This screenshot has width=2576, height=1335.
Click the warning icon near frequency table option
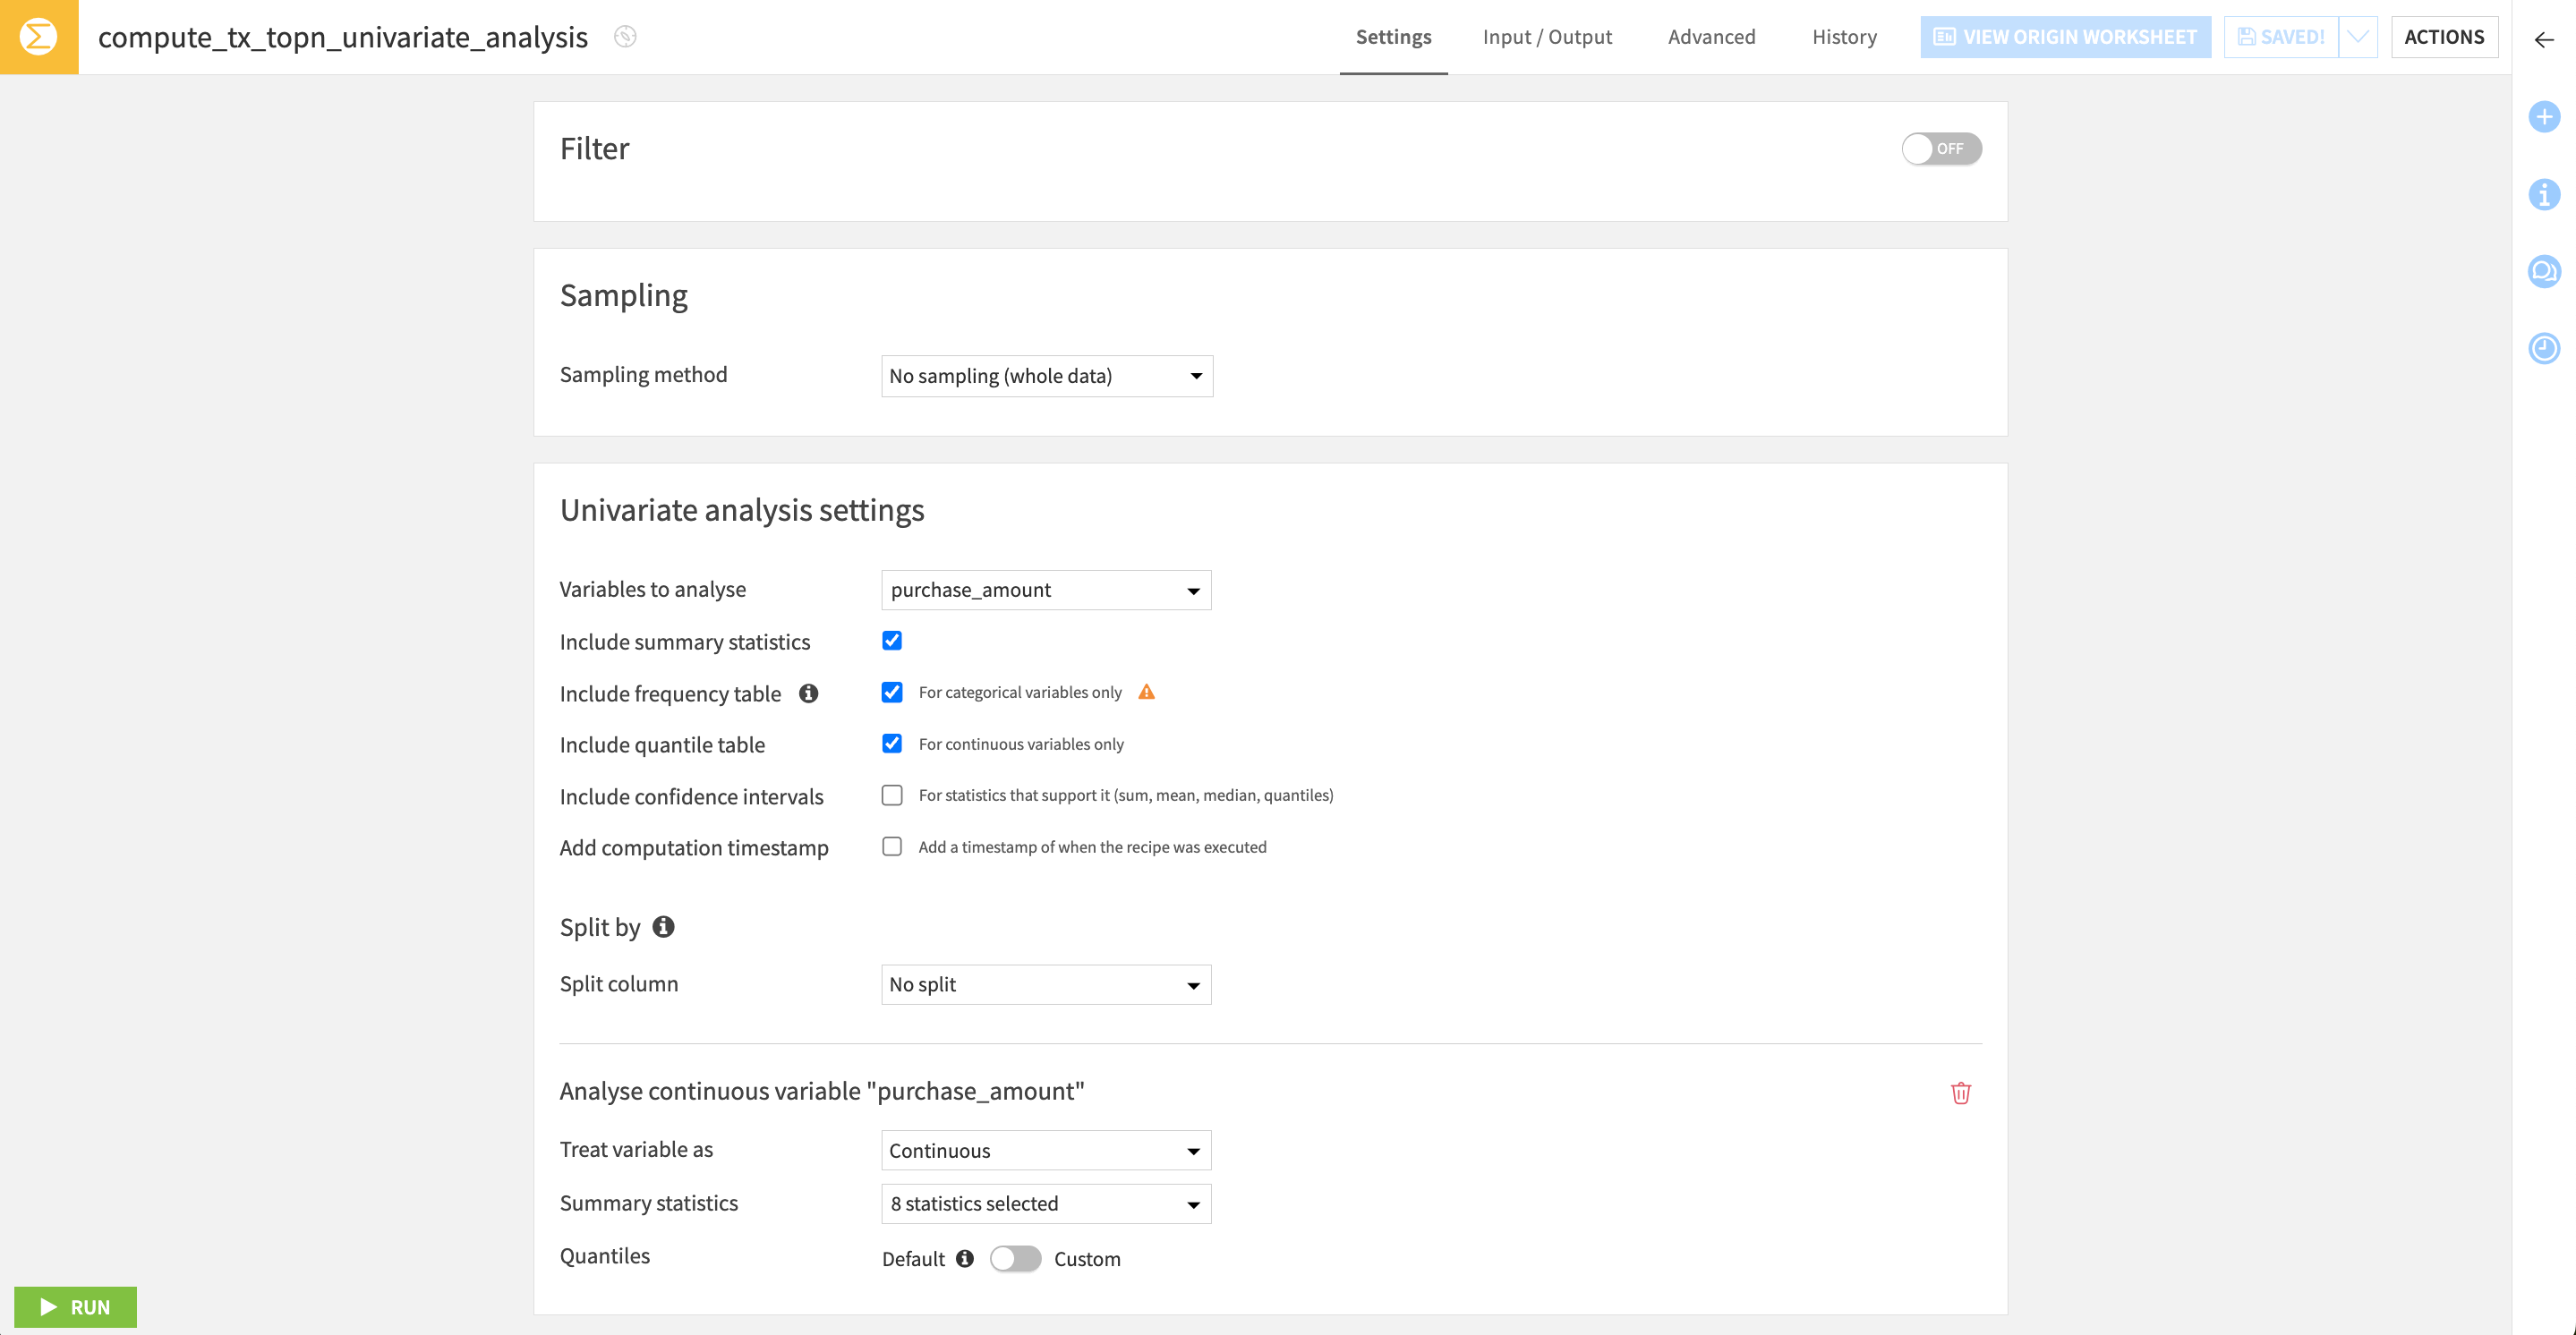(x=1147, y=691)
